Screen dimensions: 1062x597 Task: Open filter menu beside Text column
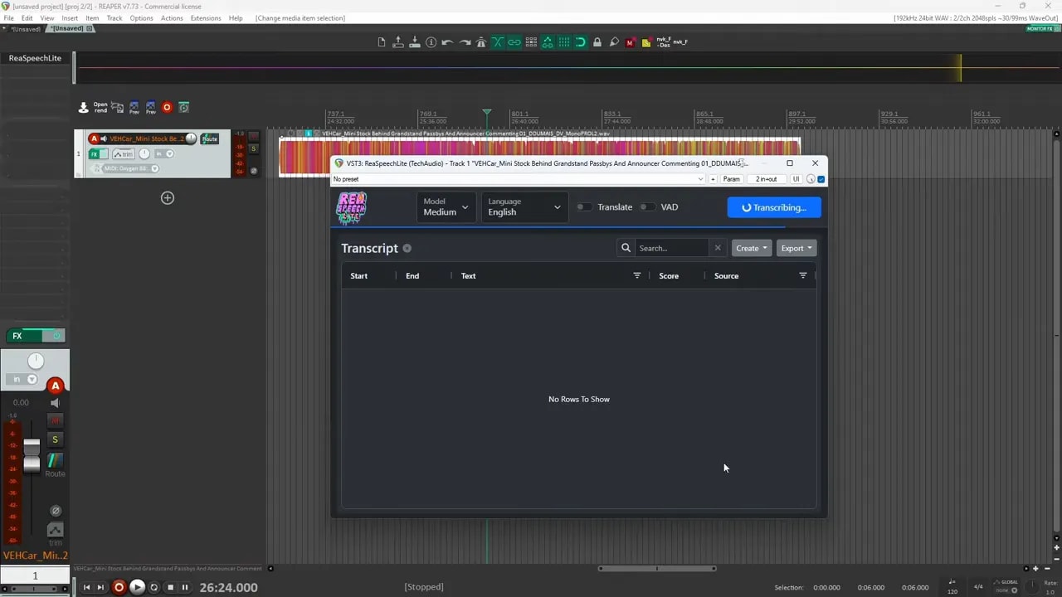(637, 275)
